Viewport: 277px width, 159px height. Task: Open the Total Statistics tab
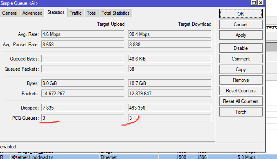coord(115,13)
